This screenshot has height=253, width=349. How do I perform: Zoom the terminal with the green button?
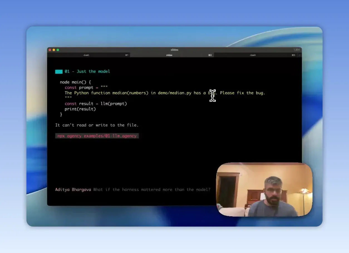[58, 50]
